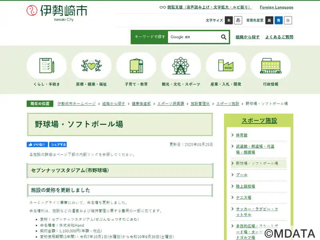Open サッカー・ラグビー・フットサル sidebar item
Image resolution: width=320 pixels, height=240 pixels.
257,212
